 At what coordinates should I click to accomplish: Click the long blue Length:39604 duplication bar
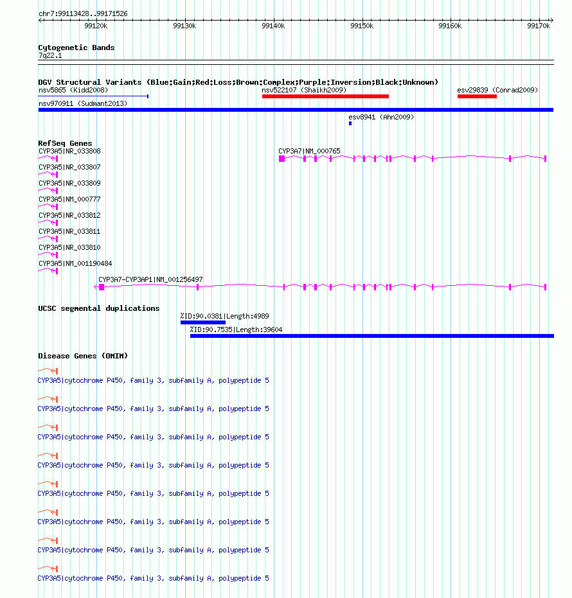[x=372, y=336]
